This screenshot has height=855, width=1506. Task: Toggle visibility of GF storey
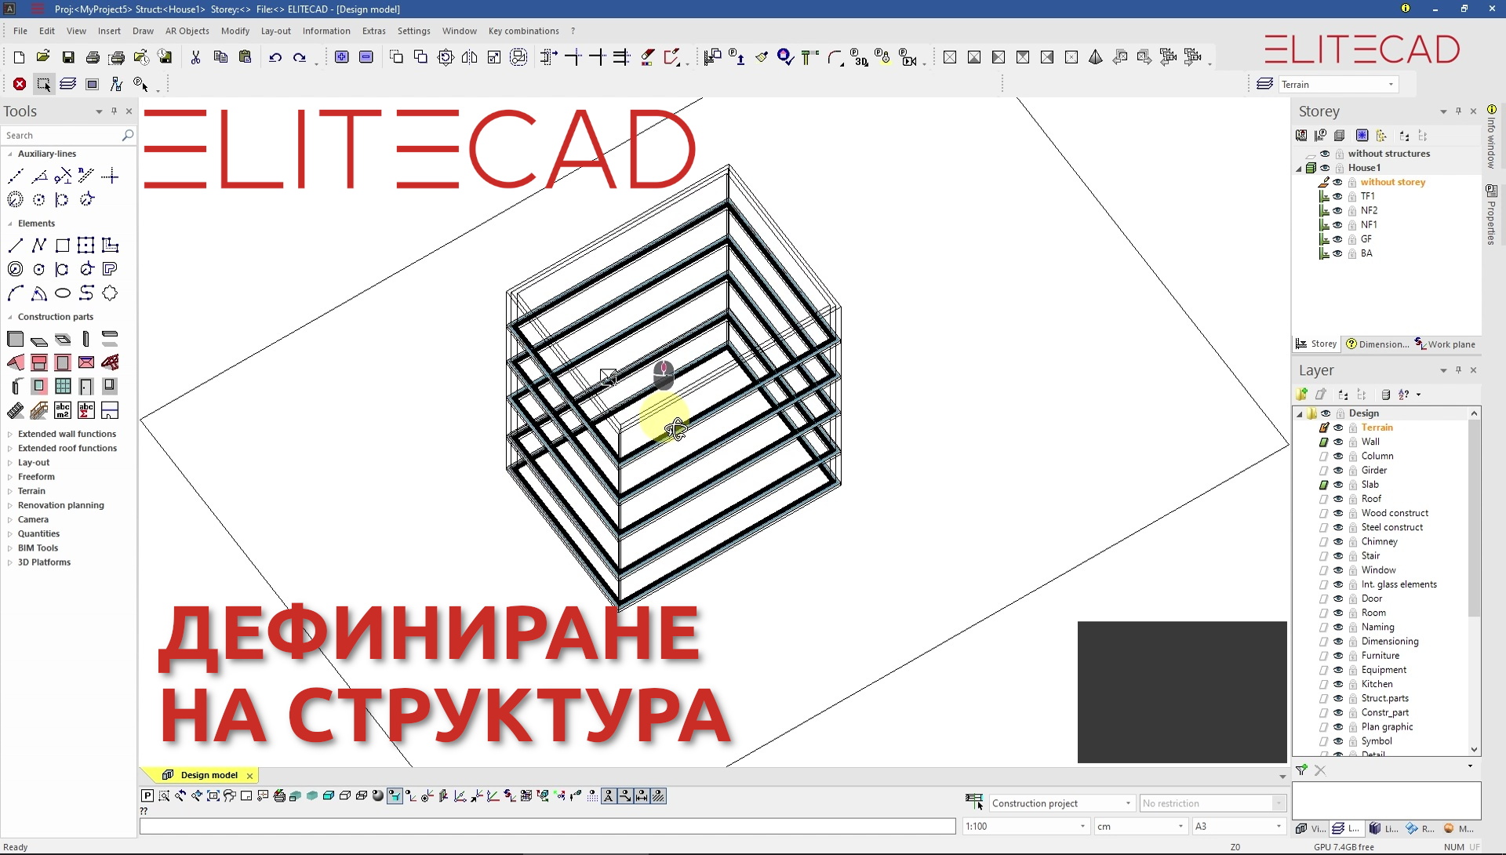pyautogui.click(x=1338, y=239)
